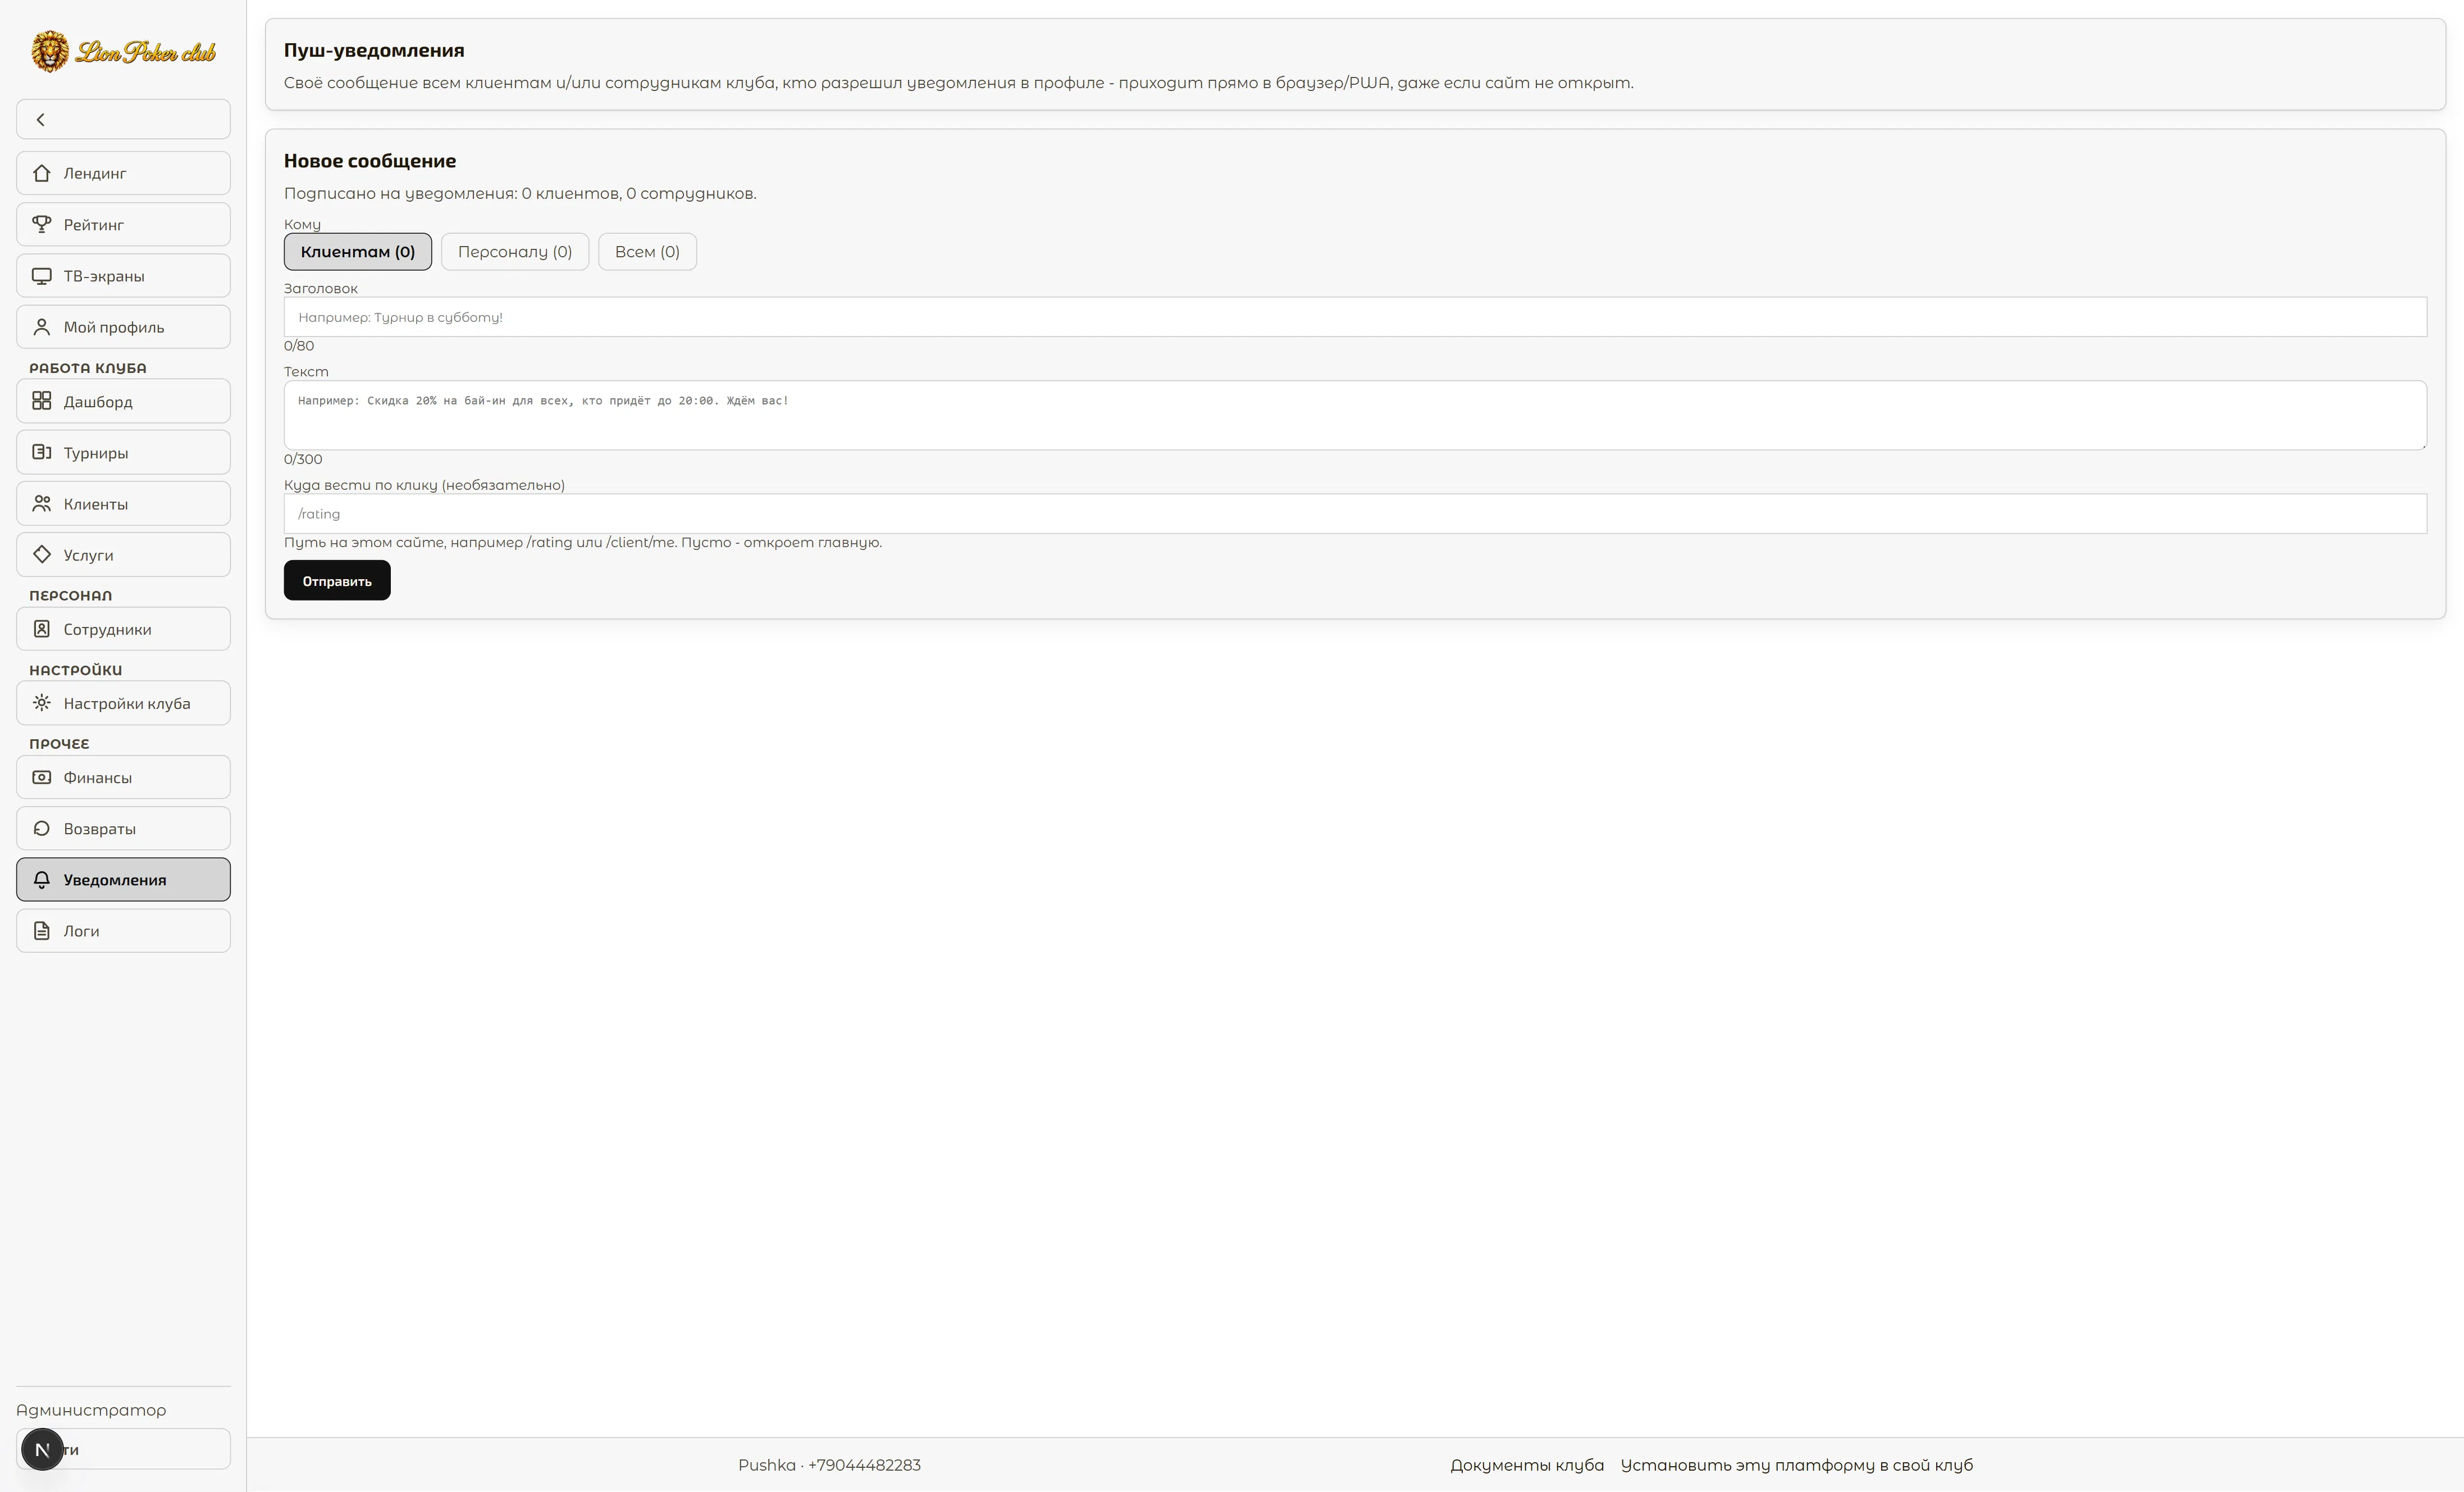Open Возвраты page
The image size is (2464, 1492).
pos(123,829)
